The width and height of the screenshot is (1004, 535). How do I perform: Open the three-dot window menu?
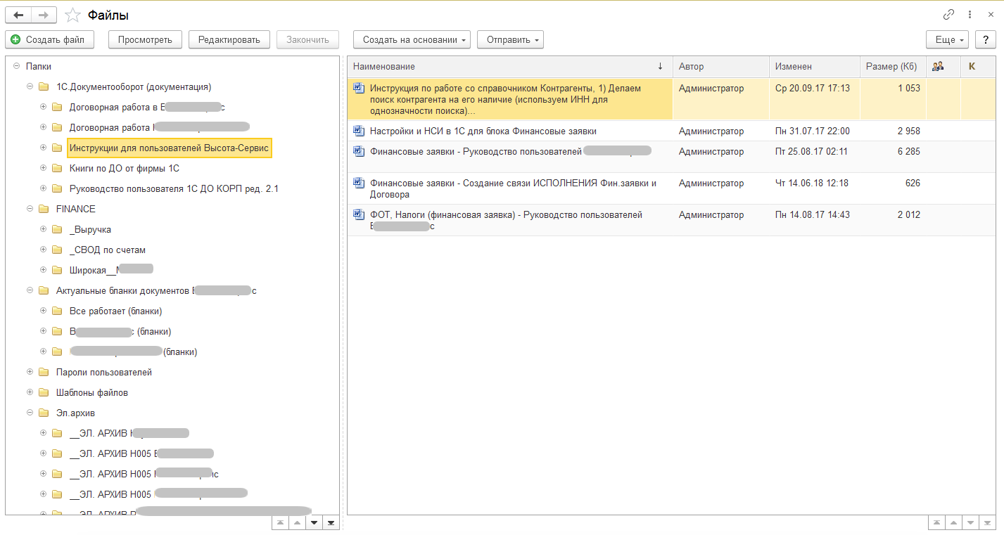tap(970, 15)
